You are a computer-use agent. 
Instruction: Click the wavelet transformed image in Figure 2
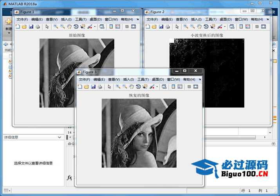pos(207,73)
